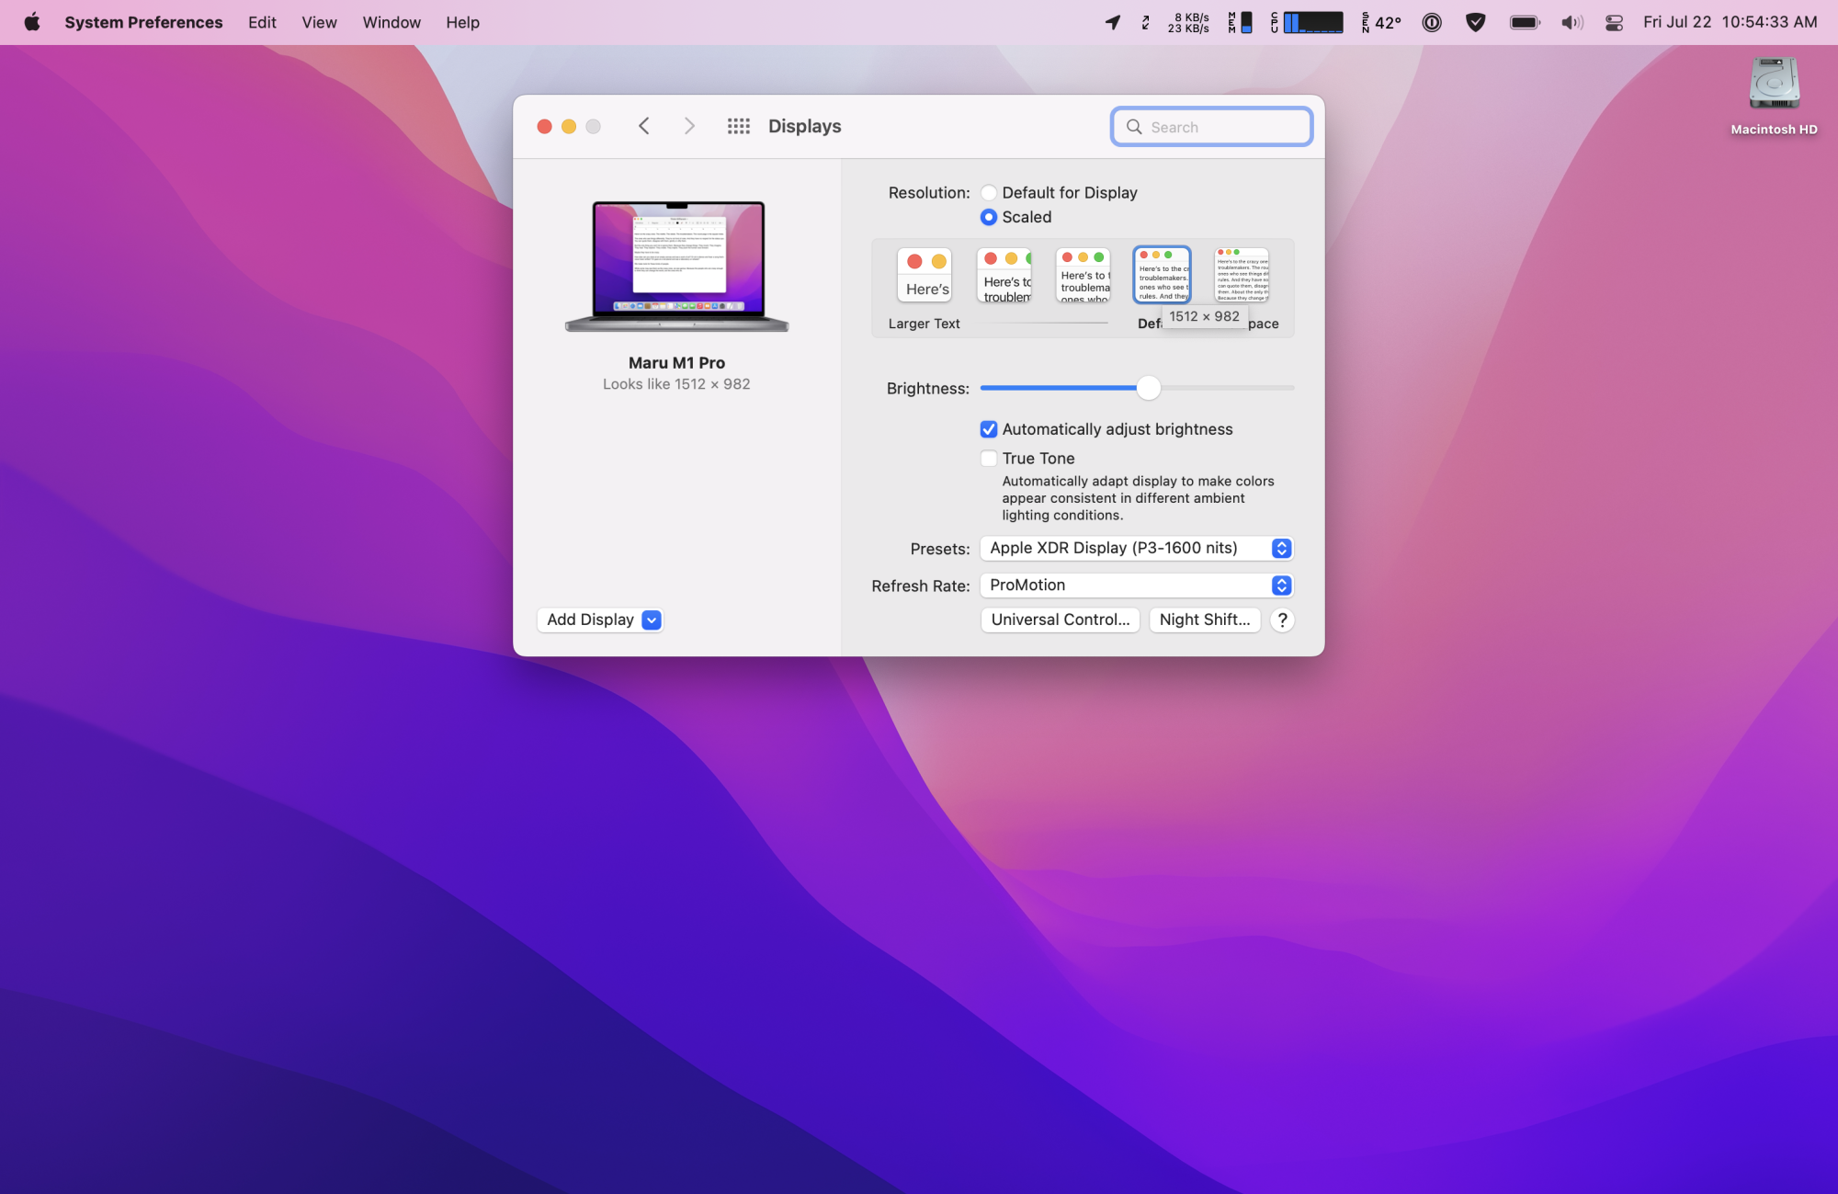This screenshot has width=1838, height=1194.
Task: Click the show all preferences grid icon
Action: coord(738,126)
